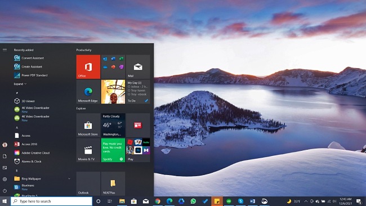Open Microsoft Store from the taskbar
Viewport: 366px width, 206px height.
[x=134, y=201]
